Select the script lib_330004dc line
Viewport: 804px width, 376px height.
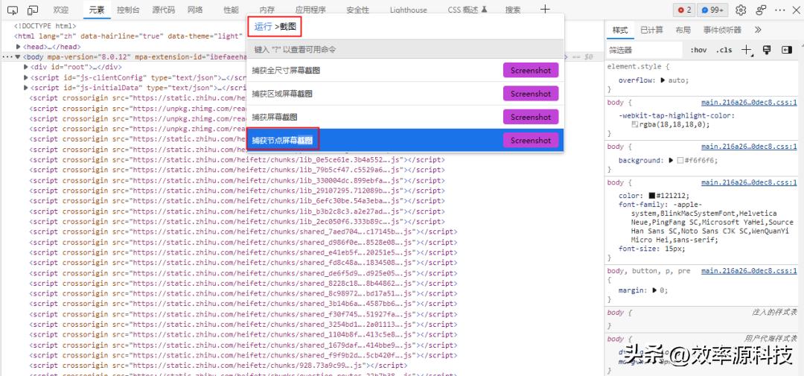237,180
